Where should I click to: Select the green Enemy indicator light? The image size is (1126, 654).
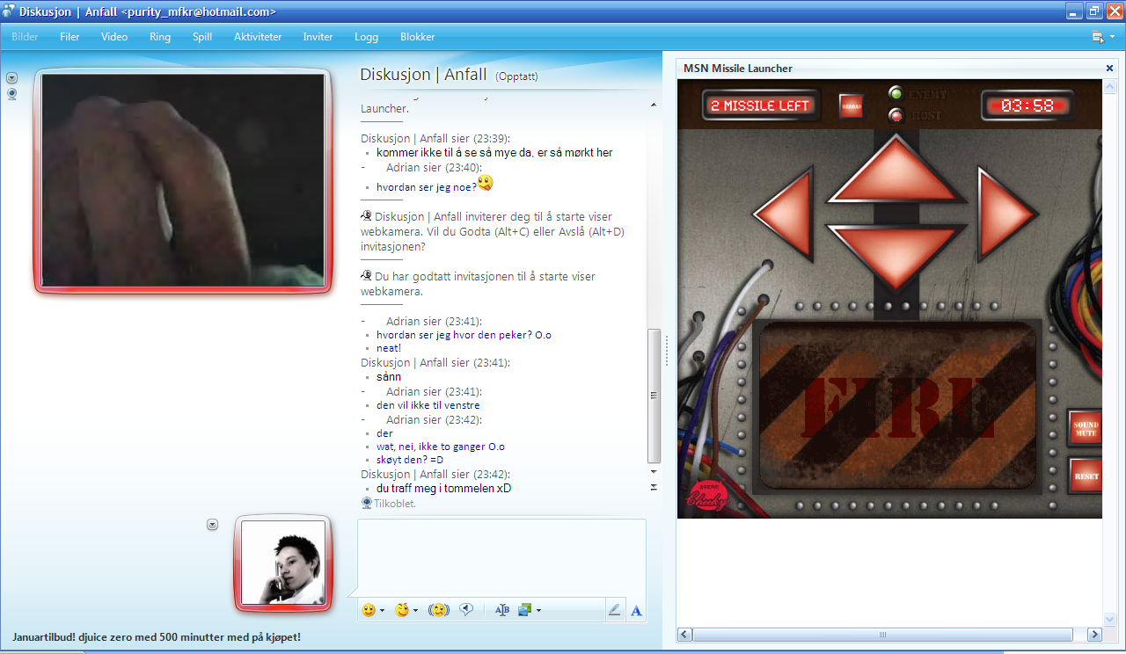pyautogui.click(x=896, y=93)
